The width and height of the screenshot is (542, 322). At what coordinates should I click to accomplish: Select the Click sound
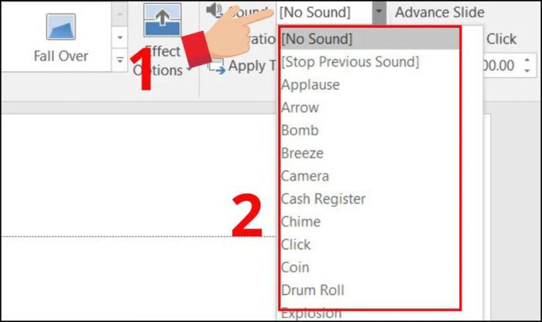[x=369, y=245]
